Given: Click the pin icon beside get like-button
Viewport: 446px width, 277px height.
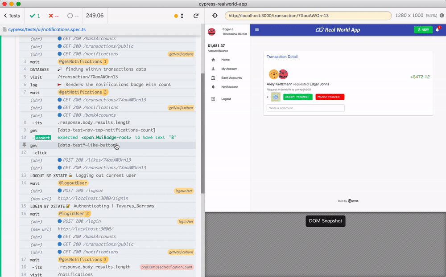Looking at the screenshot, I should tap(25, 145).
